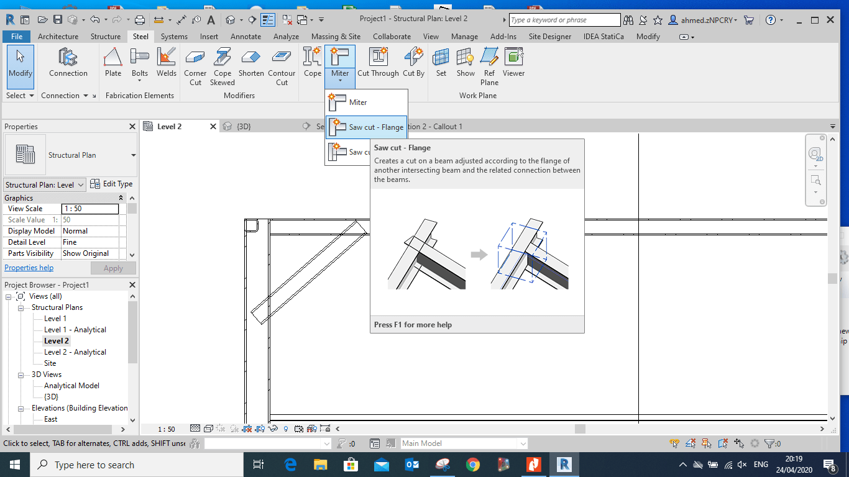Select the Plate fabrication tool
The image size is (849, 477).
[112, 62]
